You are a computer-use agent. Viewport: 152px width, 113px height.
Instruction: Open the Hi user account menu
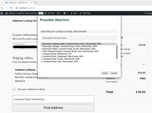[148, 13]
